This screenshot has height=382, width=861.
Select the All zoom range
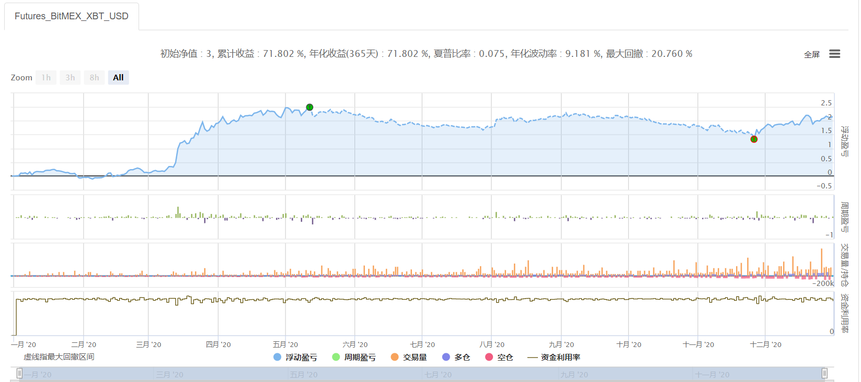[118, 78]
